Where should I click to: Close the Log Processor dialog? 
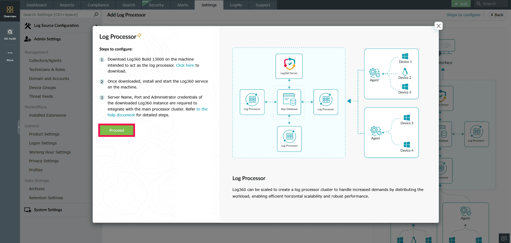pyautogui.click(x=439, y=26)
